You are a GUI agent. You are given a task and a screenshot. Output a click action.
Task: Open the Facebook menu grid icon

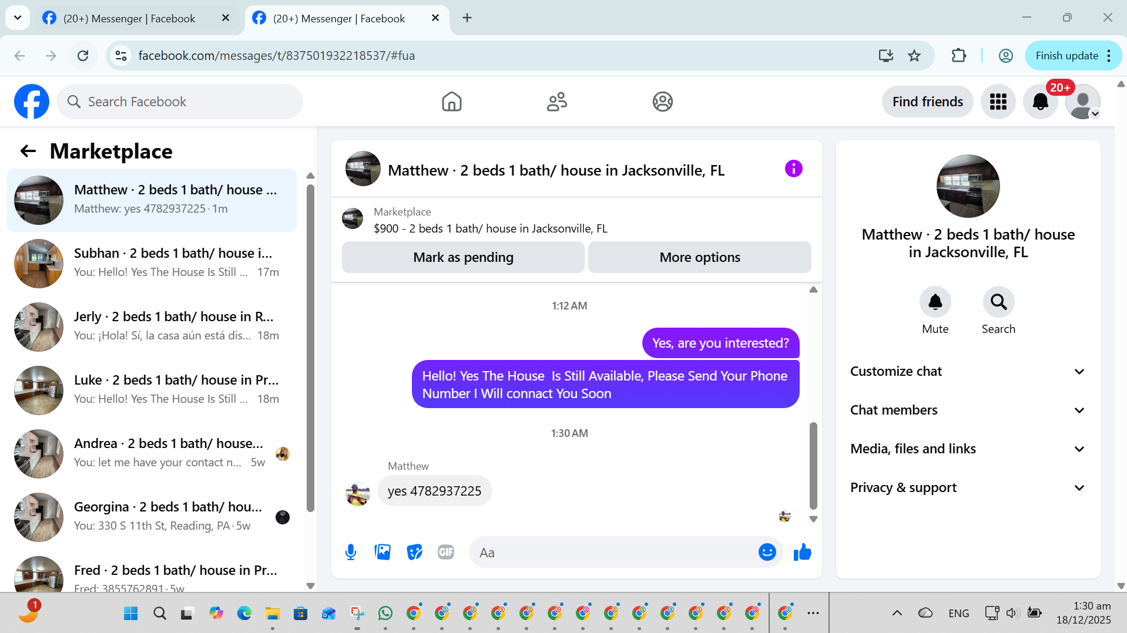pos(998,102)
